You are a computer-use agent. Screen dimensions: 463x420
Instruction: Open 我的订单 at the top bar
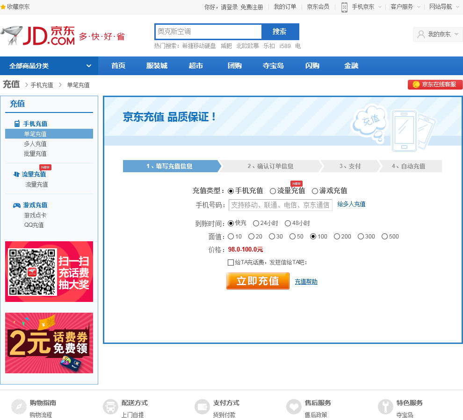(285, 7)
